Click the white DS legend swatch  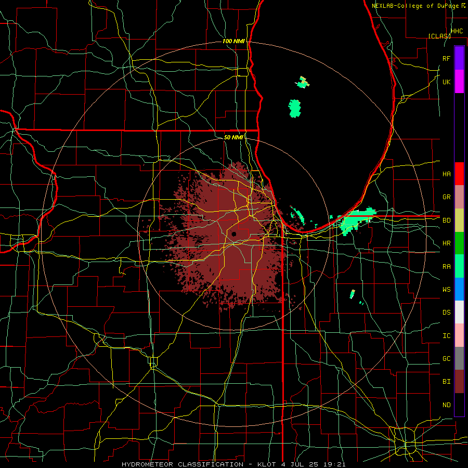(x=459, y=312)
